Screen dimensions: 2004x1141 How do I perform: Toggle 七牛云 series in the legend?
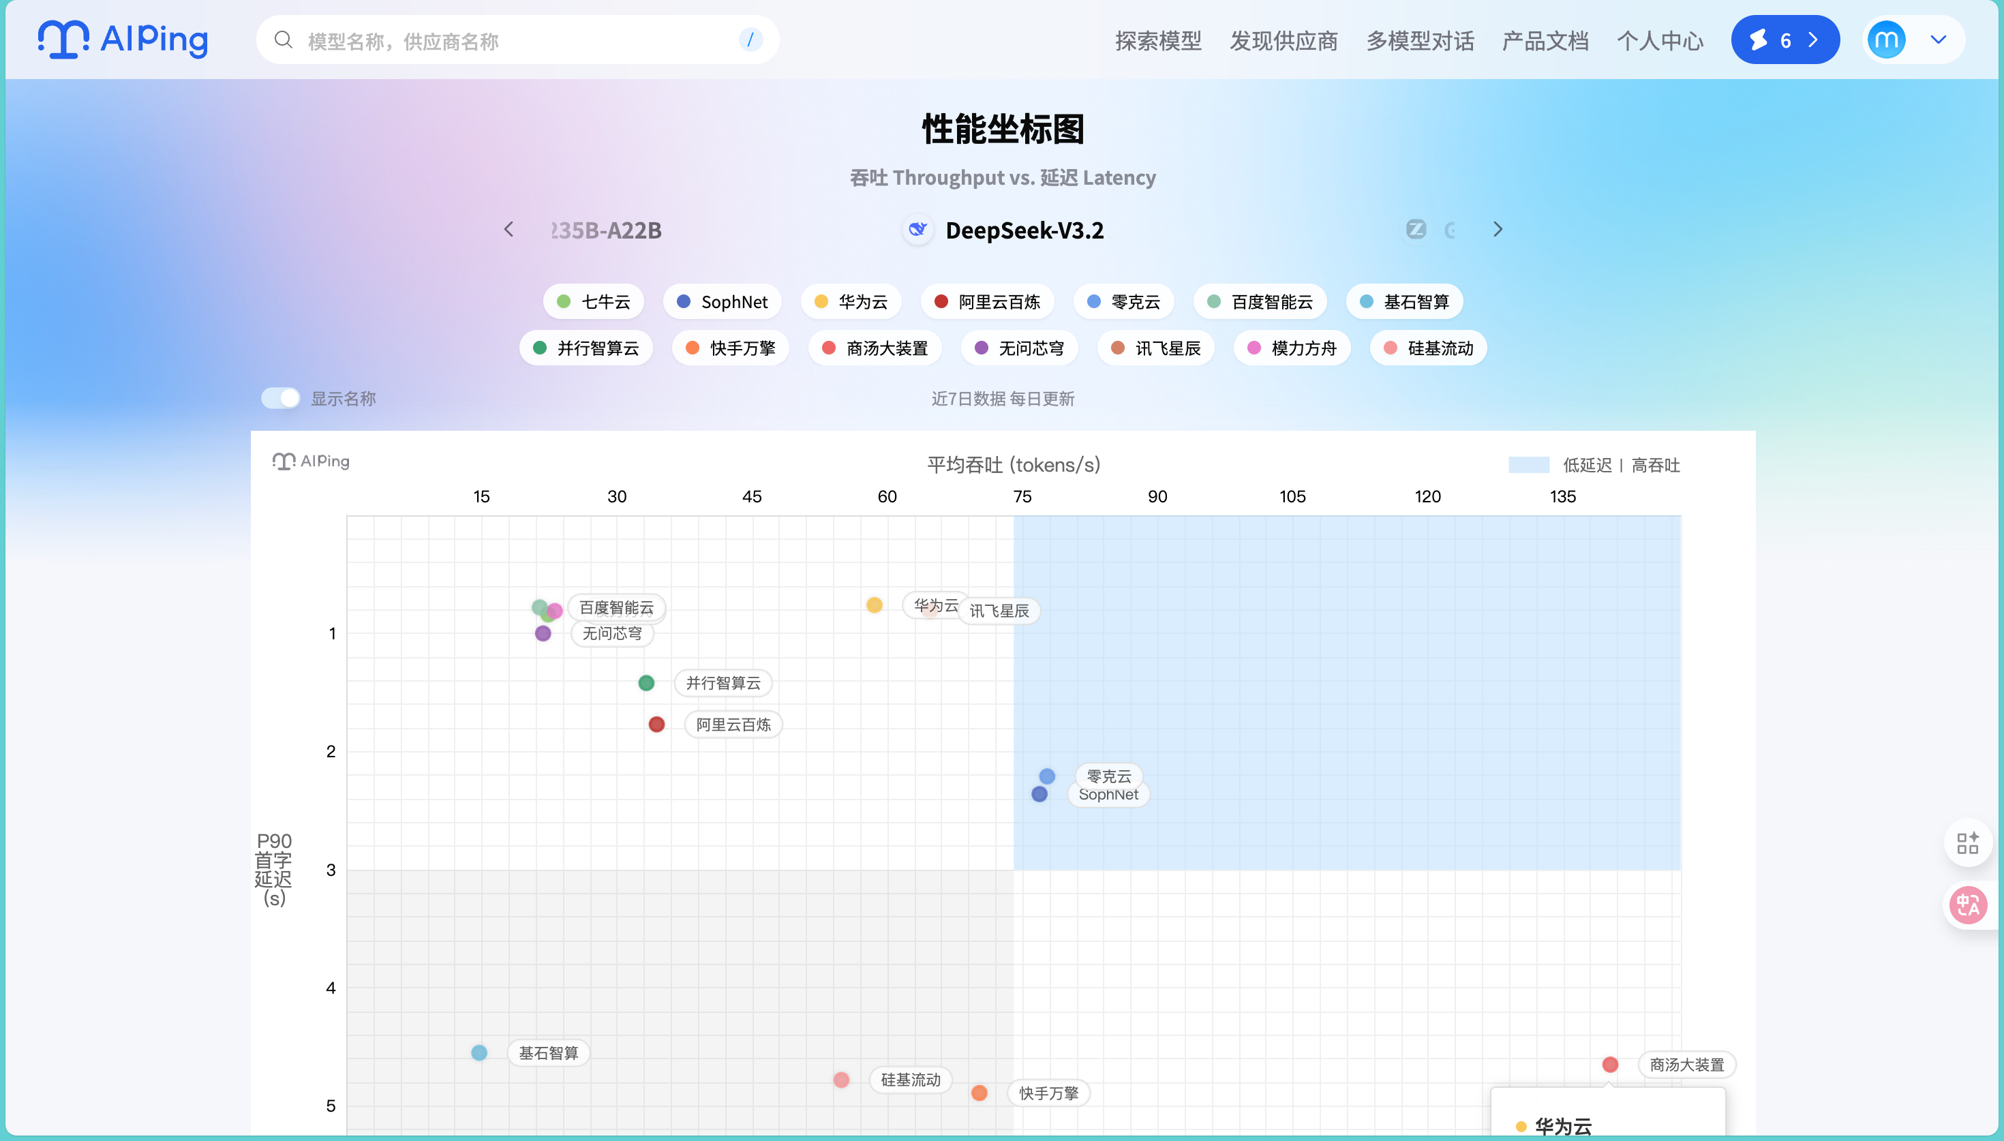tap(594, 302)
